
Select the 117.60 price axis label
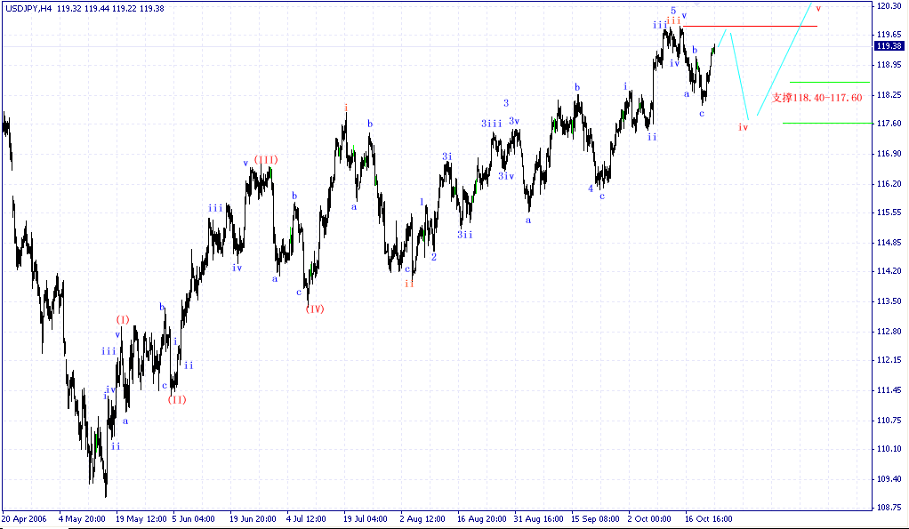point(889,123)
